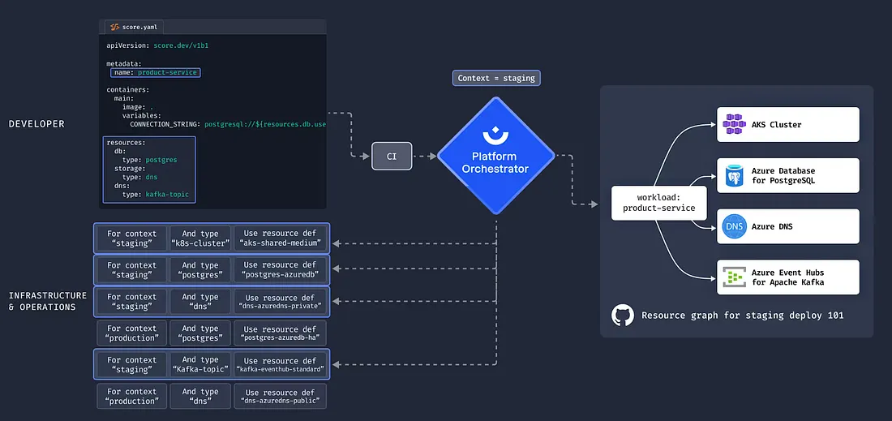892x421 pixels.
Task: Click the workload: product-service node
Action: coord(658,203)
